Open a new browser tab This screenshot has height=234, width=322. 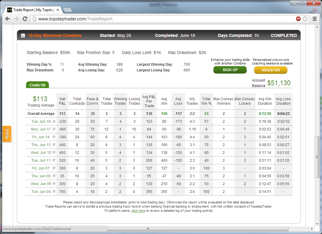(x=68, y=10)
